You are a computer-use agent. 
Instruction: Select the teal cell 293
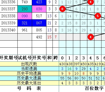[25, 9]
